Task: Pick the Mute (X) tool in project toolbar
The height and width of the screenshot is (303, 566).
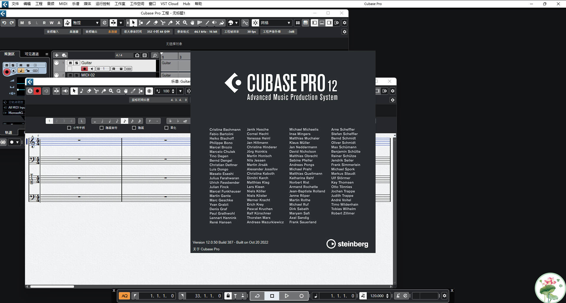Action: pyautogui.click(x=178, y=23)
